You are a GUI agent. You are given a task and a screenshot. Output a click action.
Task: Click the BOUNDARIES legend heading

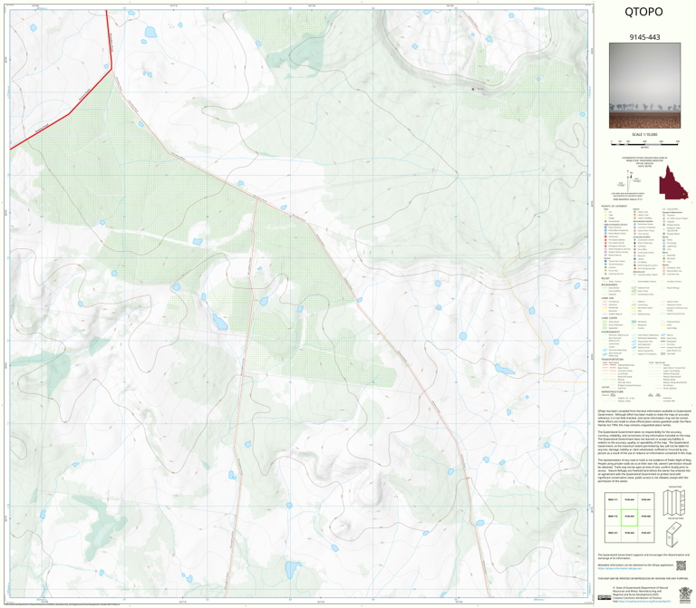pos(609,285)
